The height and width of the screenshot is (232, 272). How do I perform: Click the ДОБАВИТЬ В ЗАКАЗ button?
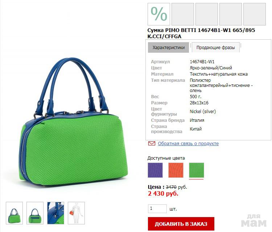181,224
